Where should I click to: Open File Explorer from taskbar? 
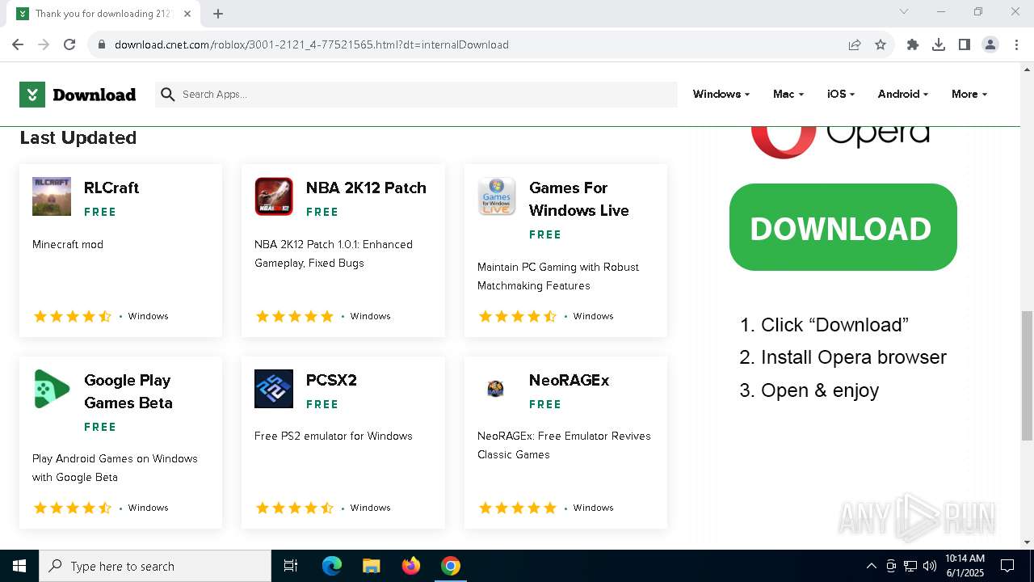[372, 566]
